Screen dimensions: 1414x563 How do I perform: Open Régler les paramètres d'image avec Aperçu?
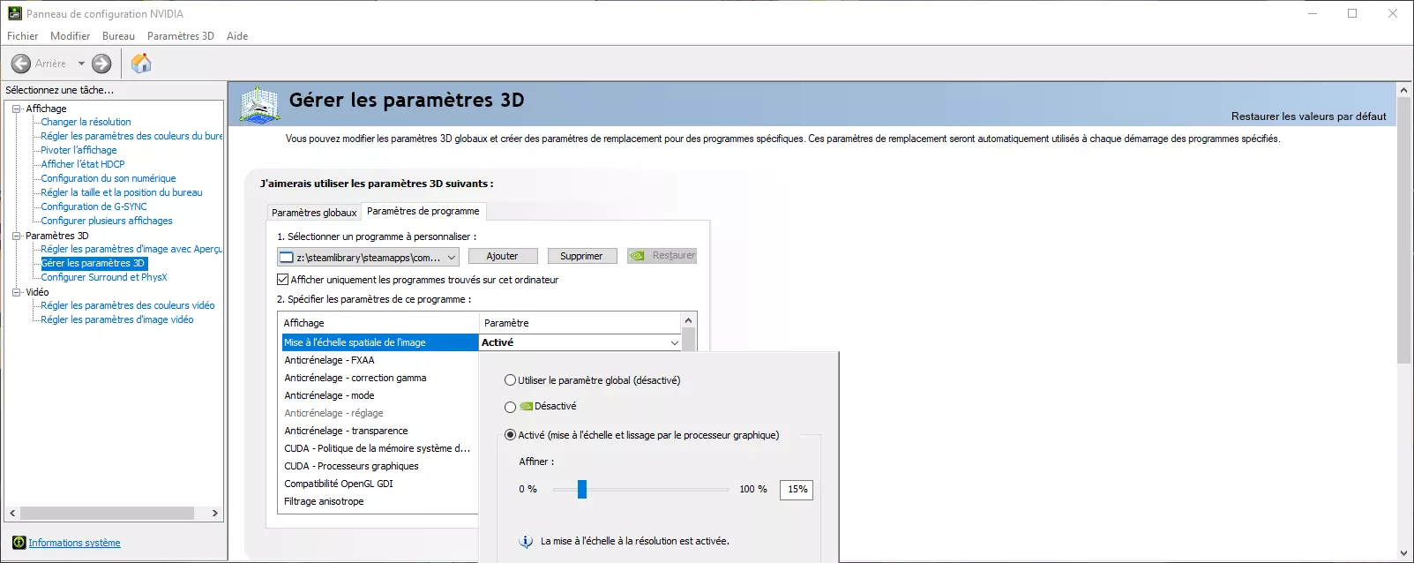pyautogui.click(x=131, y=249)
